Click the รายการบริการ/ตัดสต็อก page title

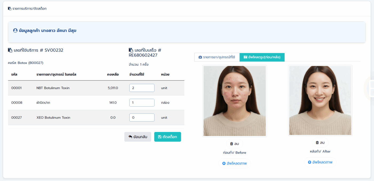point(29,9)
